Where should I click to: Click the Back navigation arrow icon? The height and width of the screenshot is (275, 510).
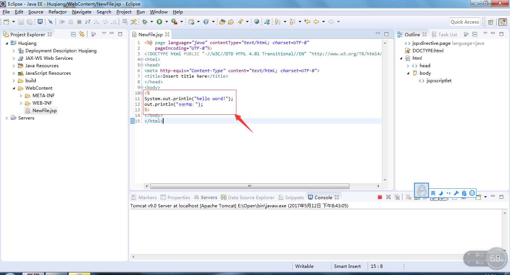[x=316, y=22]
